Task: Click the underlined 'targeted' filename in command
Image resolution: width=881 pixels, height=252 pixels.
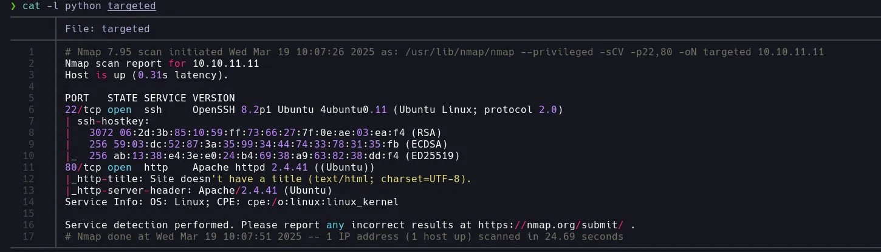Action: (x=131, y=6)
